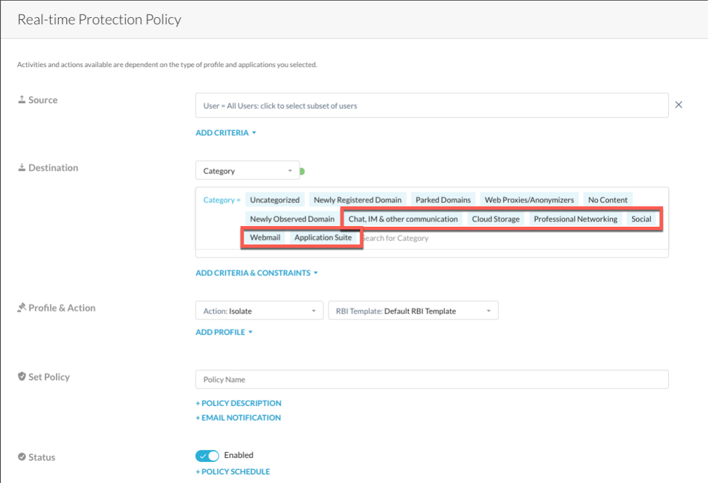Viewport: 711px width, 483px height.
Task: Open the Action: Isolate dropdown
Action: [x=259, y=311]
